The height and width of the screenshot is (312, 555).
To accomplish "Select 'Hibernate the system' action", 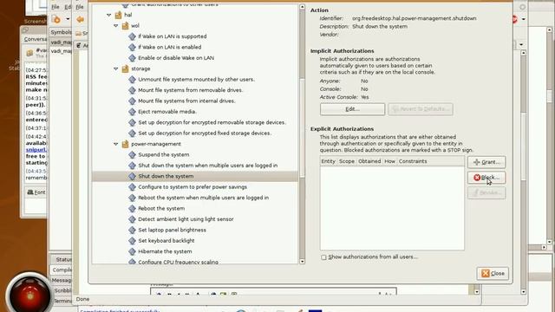I will point(165,251).
